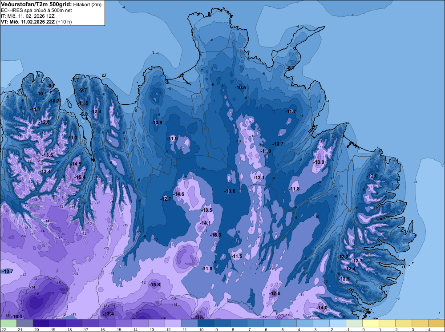
Task: Click the -13.9 temperature label
Action: 319,162
